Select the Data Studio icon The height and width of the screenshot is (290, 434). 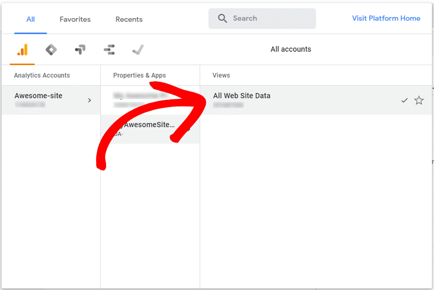click(109, 50)
